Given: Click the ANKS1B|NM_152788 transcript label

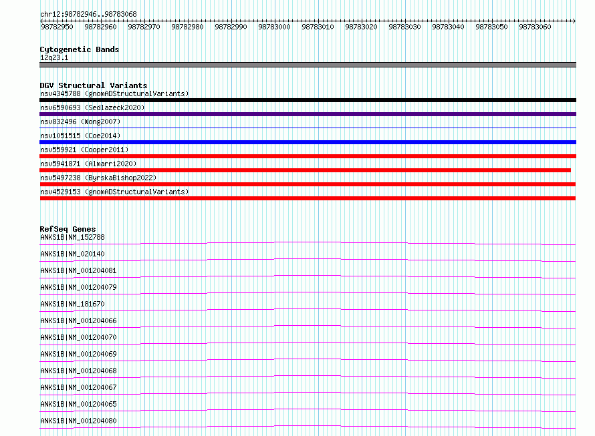Looking at the screenshot, I should 72,237.
